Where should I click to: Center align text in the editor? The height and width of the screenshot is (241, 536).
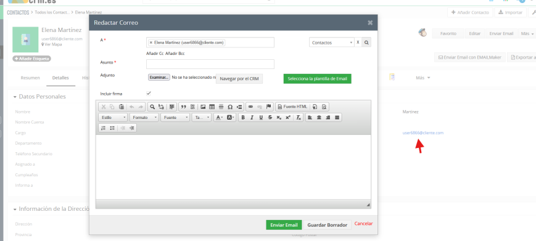coord(319,118)
